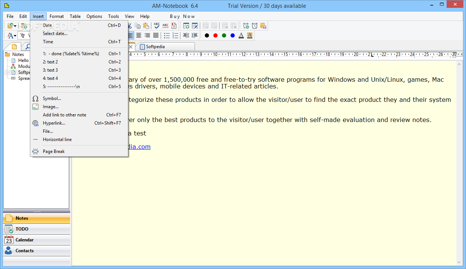Justify the paragraph text
Screen dimensions: 466x269
click(x=156, y=35)
